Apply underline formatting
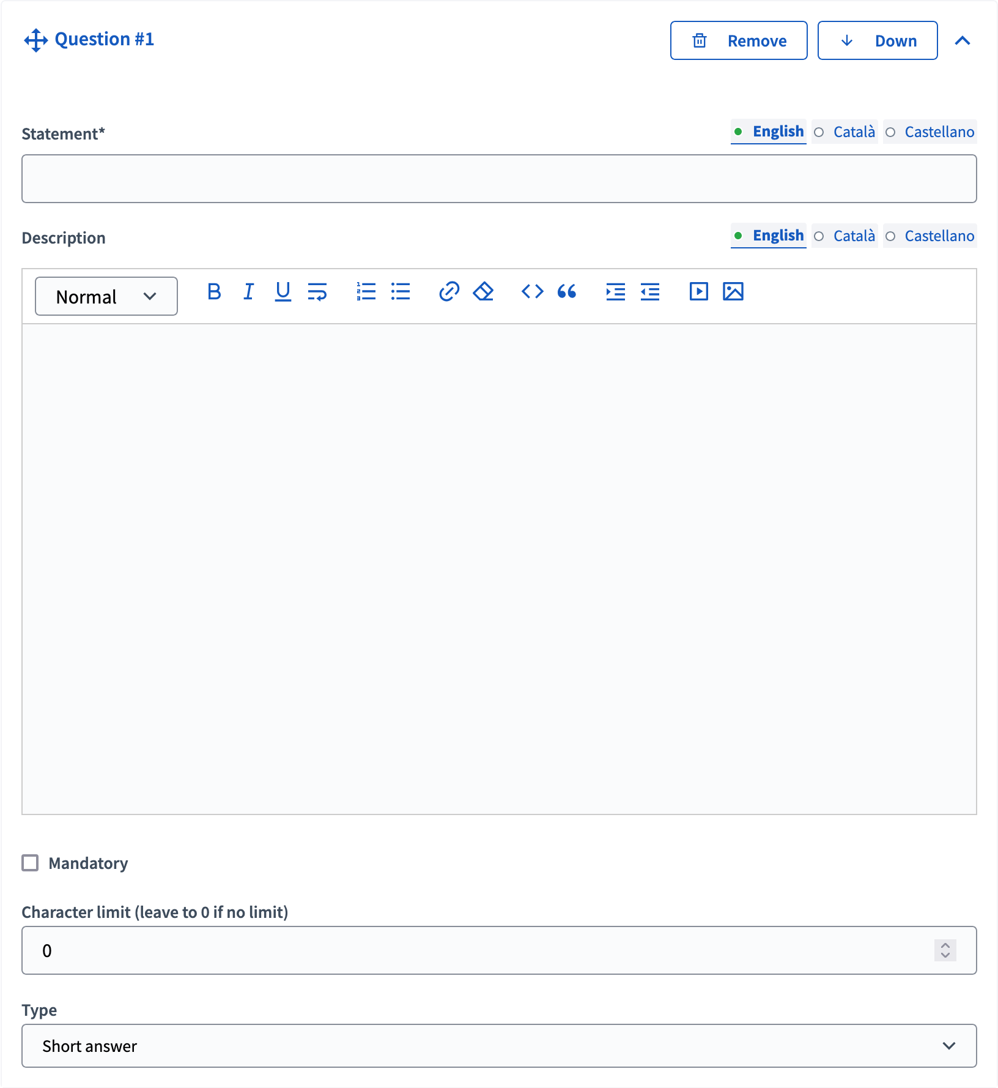The width and height of the screenshot is (998, 1088). [282, 292]
